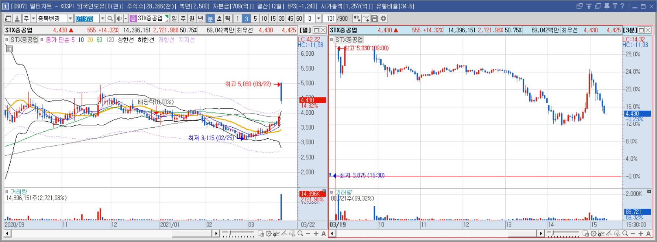Click the stock code input field 071970
The image size is (657, 242).
(87, 18)
